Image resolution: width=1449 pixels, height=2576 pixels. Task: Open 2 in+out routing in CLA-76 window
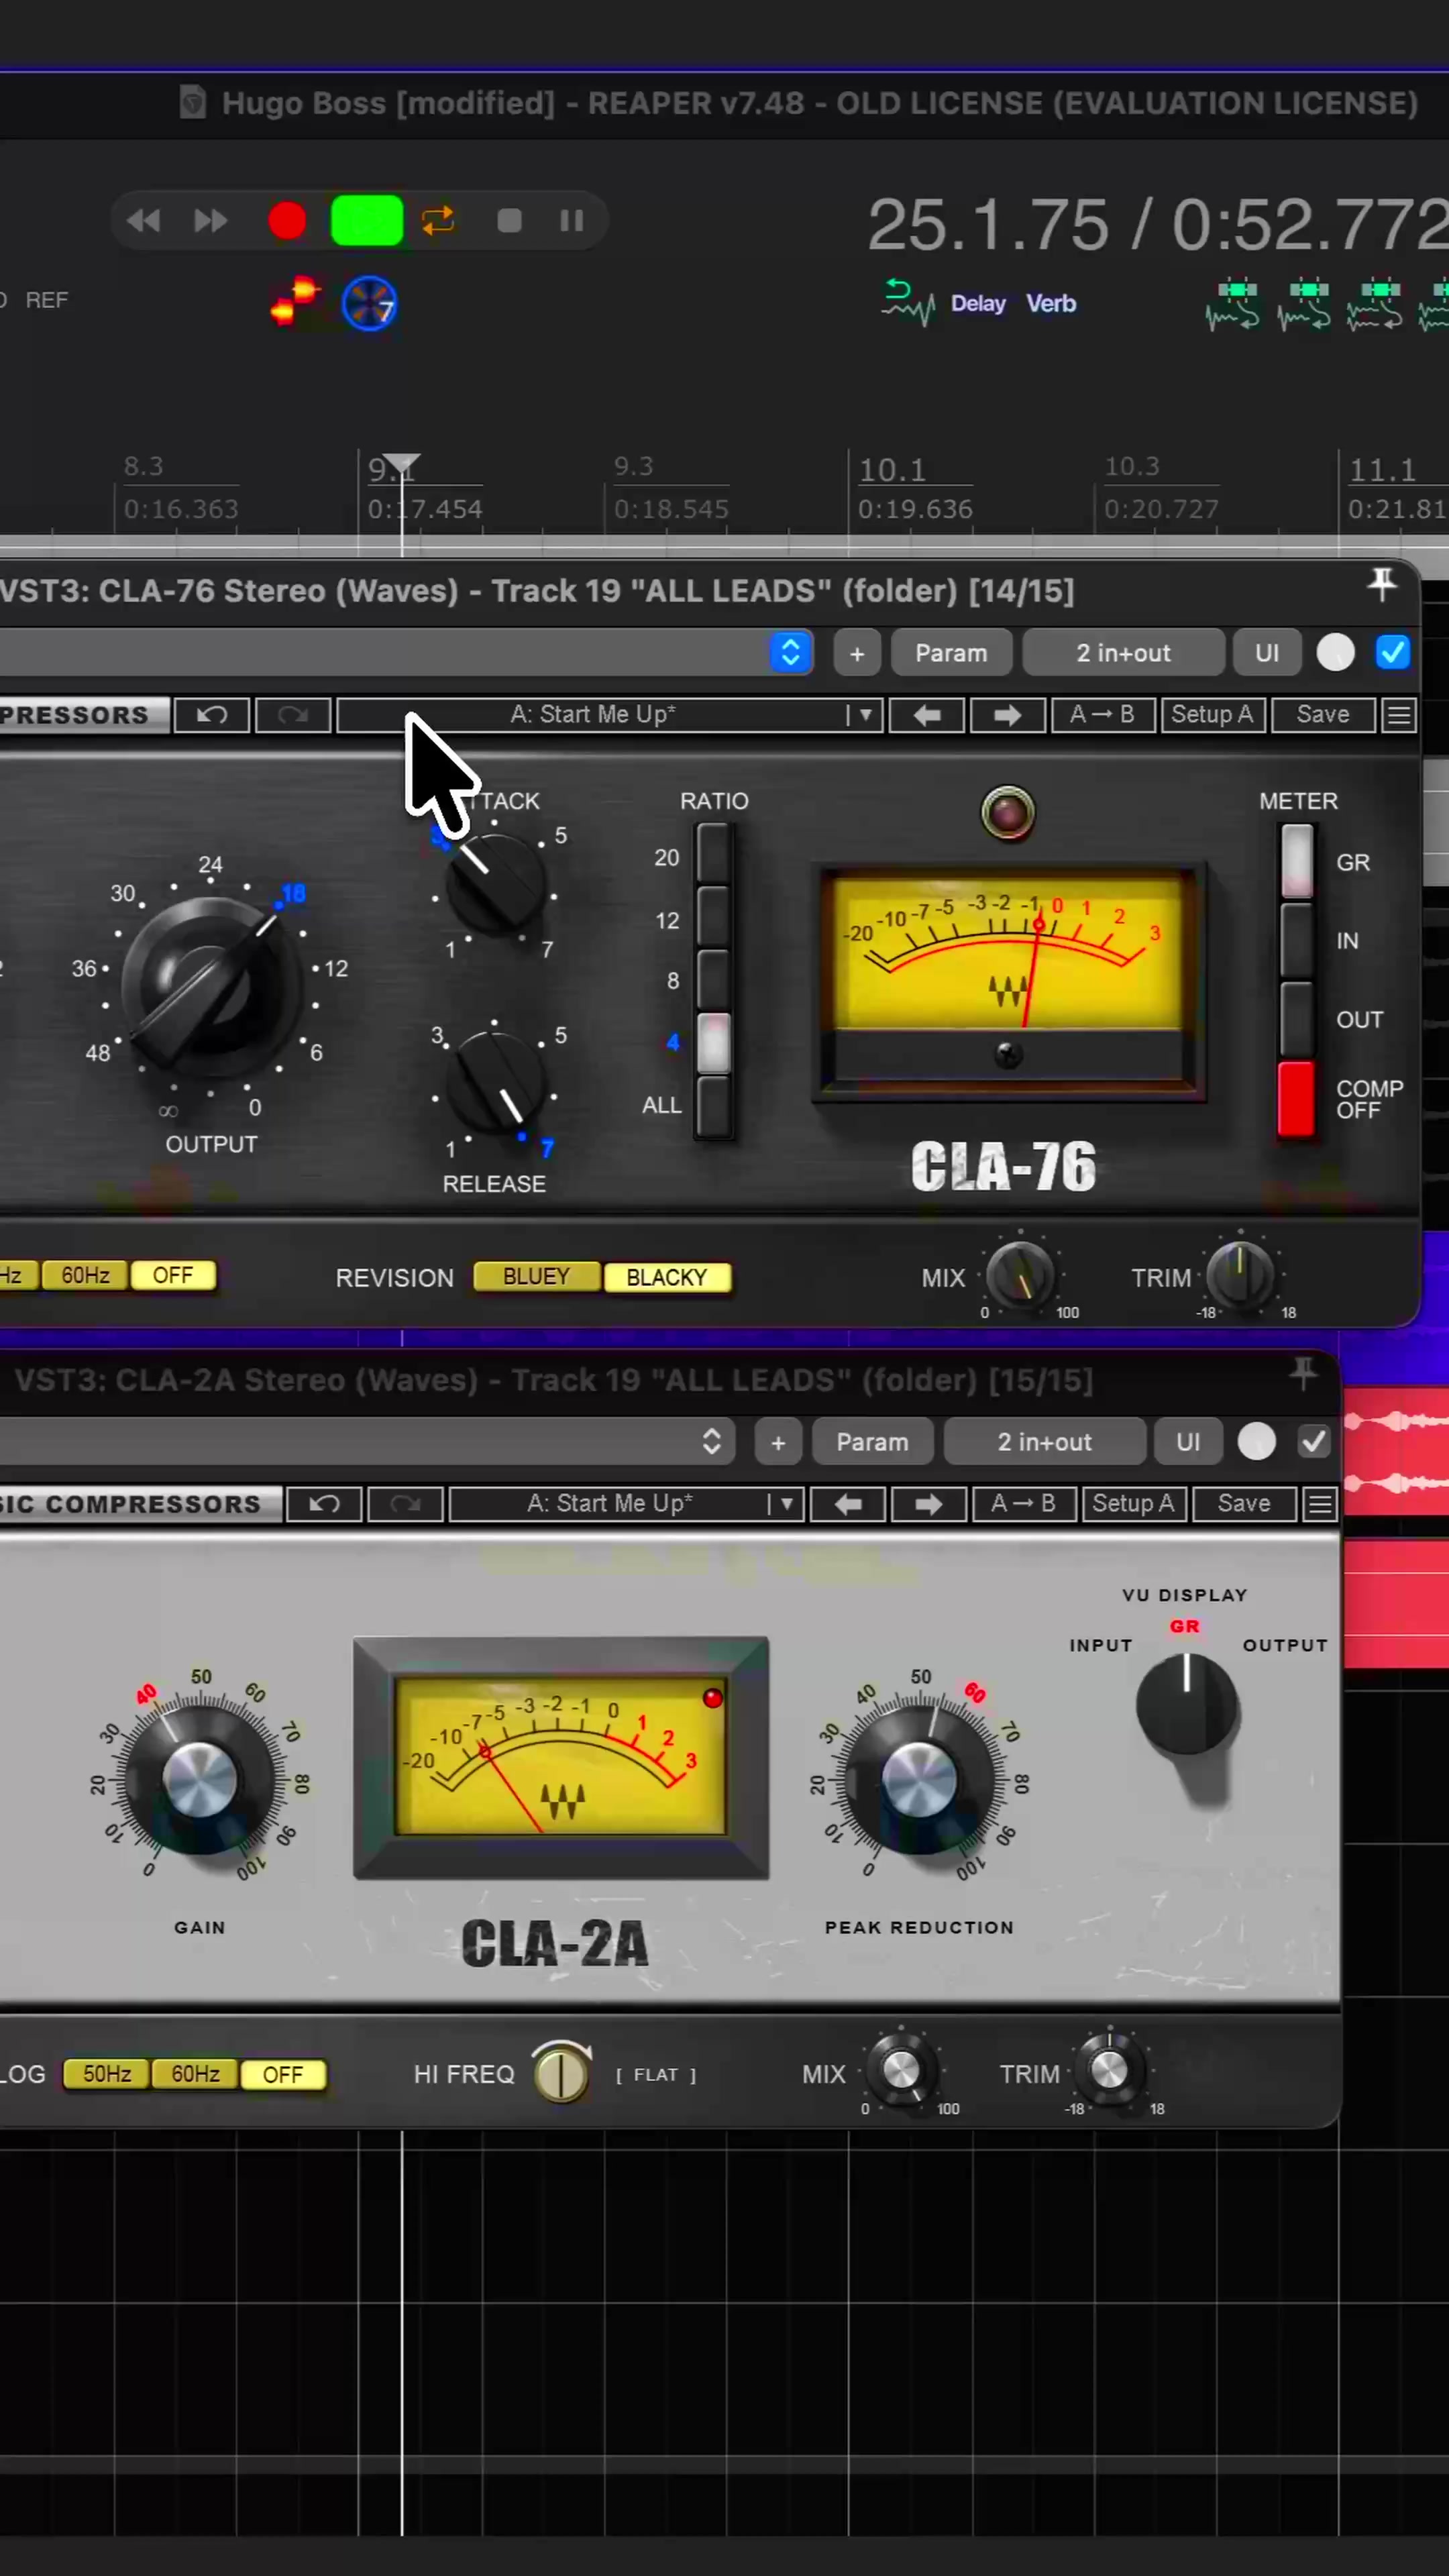pyautogui.click(x=1123, y=653)
